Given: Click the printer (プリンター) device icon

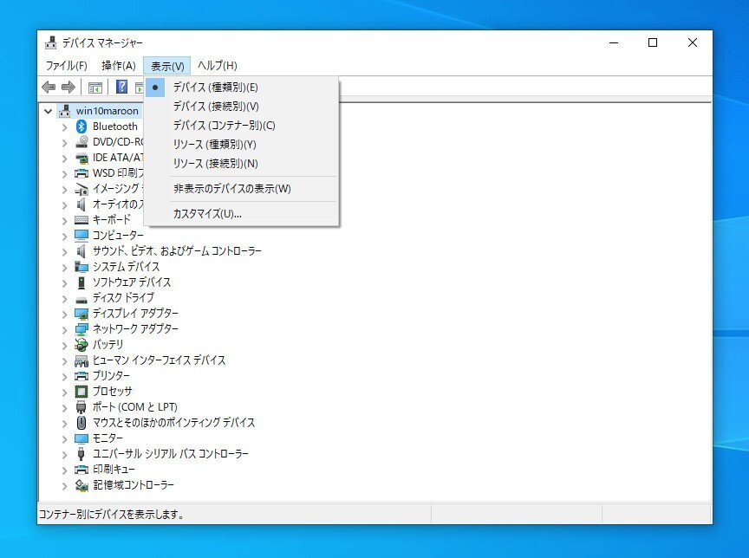Looking at the screenshot, I should click(81, 376).
